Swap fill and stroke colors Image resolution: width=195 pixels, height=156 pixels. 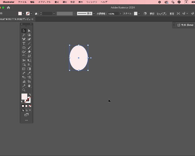pyautogui.click(x=30, y=95)
